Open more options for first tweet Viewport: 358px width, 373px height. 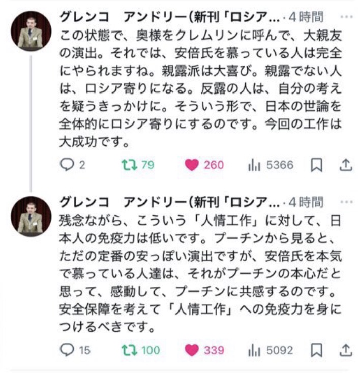[346, 17]
